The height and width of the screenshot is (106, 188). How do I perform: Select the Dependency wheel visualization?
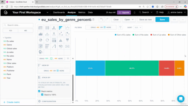[x=61, y=46]
